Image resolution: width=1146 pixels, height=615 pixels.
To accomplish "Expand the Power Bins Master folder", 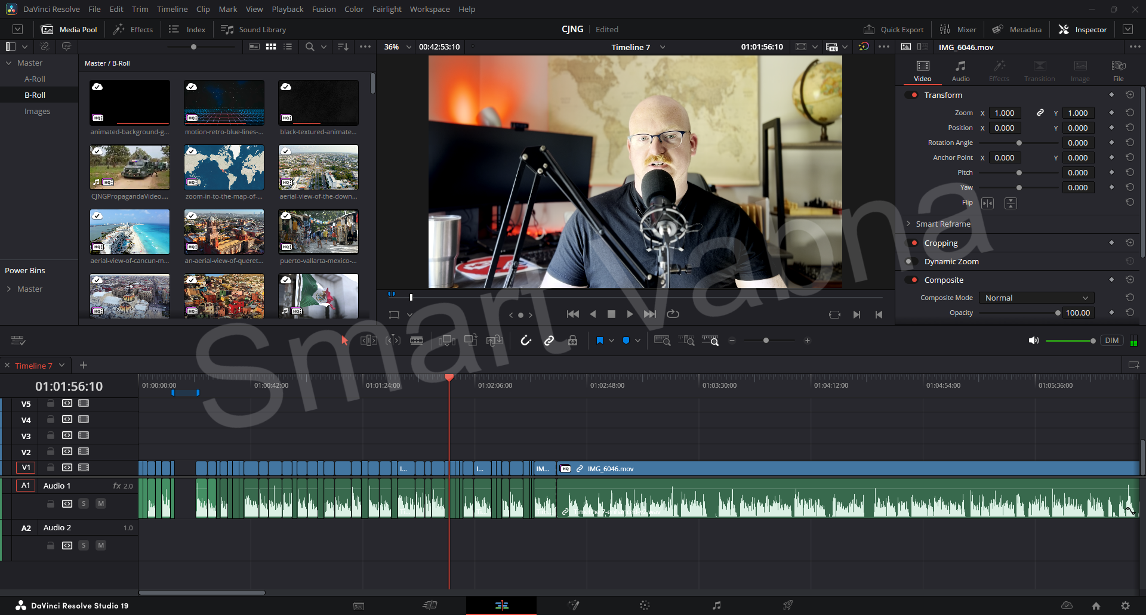I will pos(9,289).
